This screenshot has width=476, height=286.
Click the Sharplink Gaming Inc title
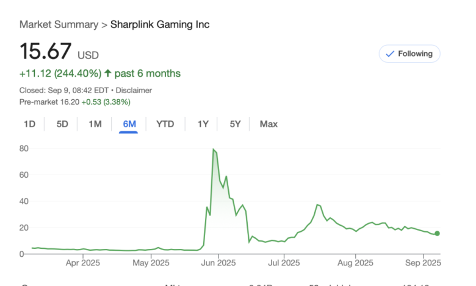point(160,24)
